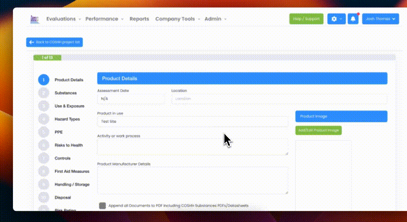Screen dimensions: 407x222
Task: Click step circle beside Handling / Storage
Action: coord(43,185)
